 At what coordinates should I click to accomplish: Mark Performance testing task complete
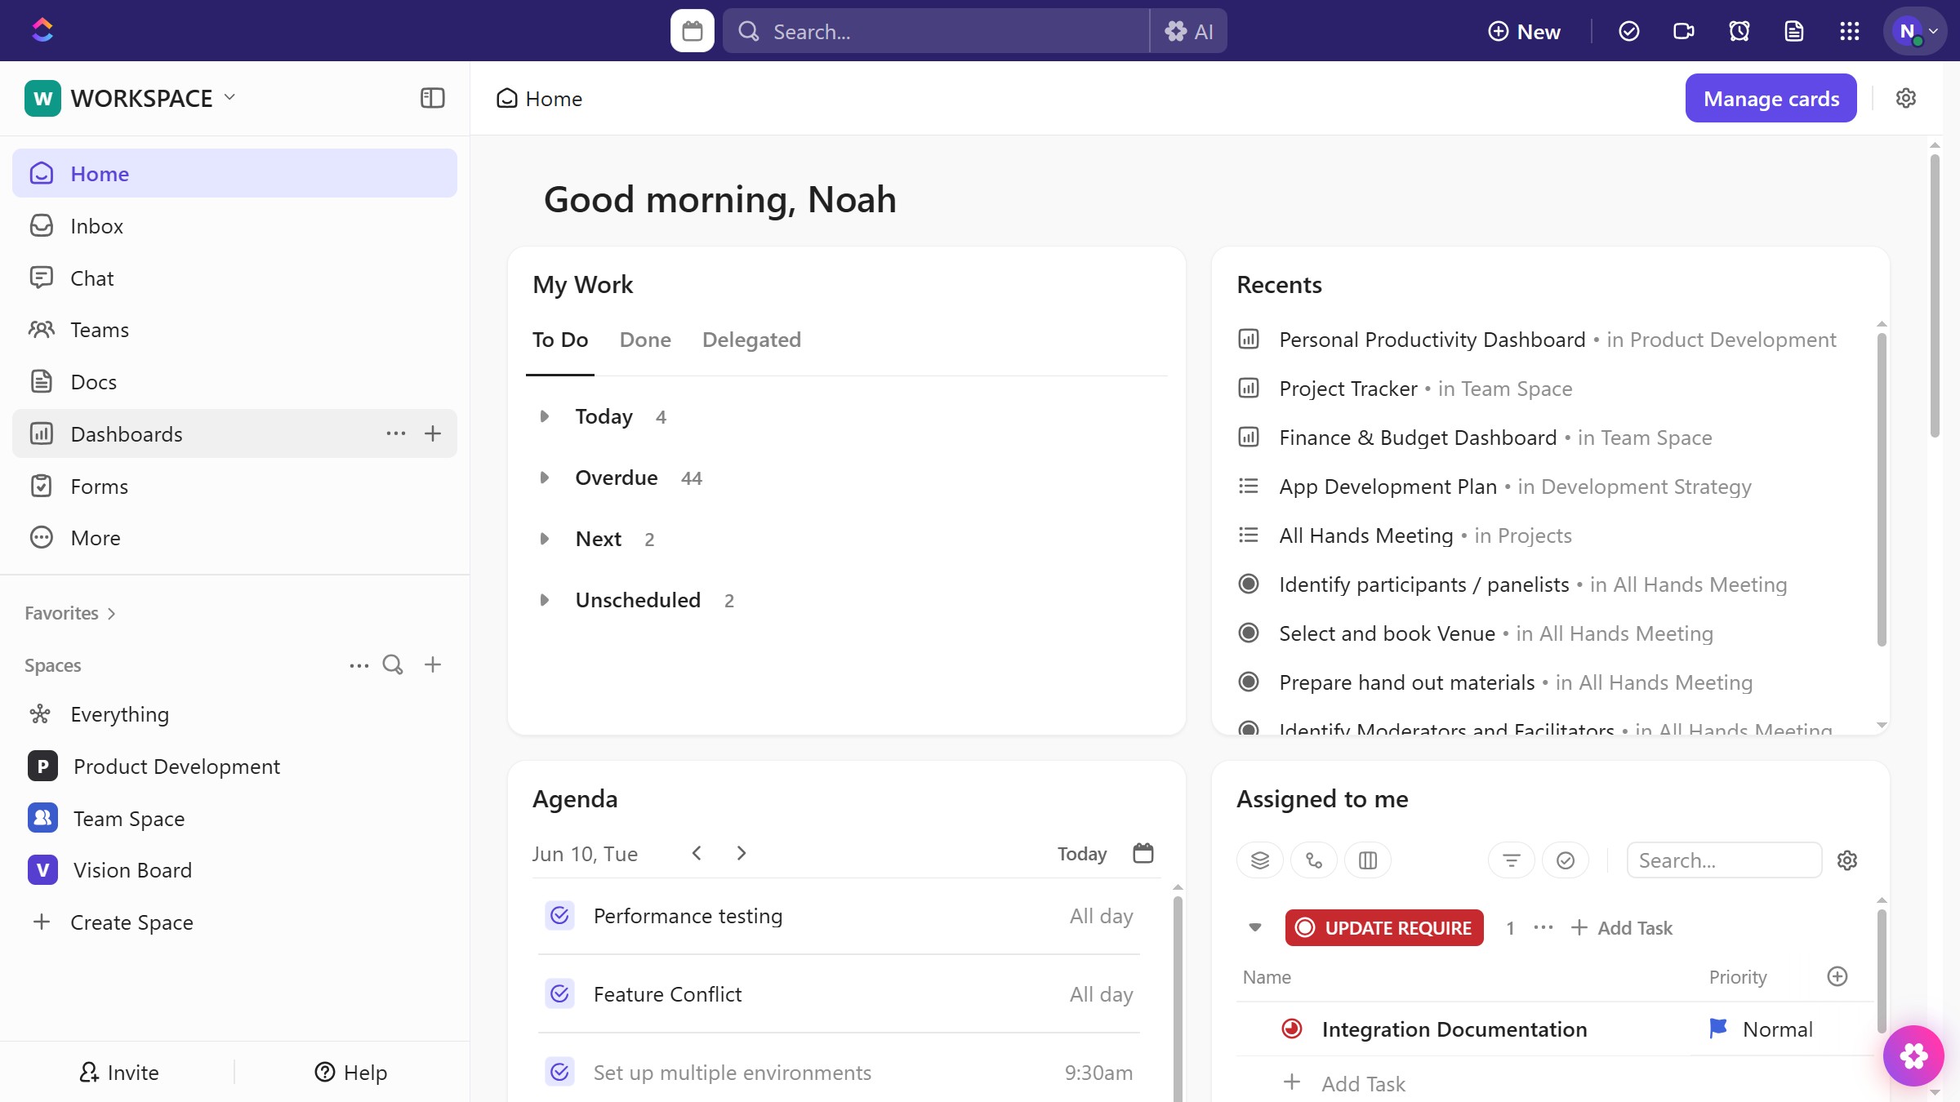click(559, 916)
